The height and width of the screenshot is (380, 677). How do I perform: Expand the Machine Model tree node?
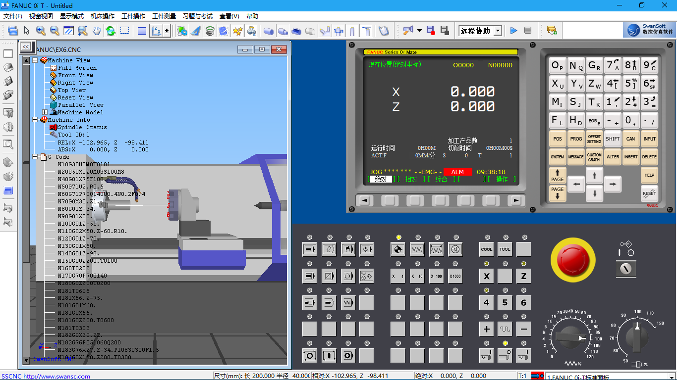point(45,112)
